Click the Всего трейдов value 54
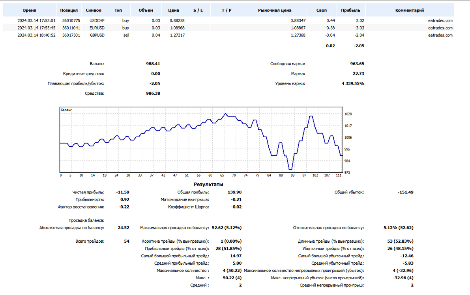This screenshot has height=295, width=470. click(x=127, y=241)
